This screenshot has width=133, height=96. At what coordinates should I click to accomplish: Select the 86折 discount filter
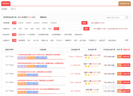click(44, 29)
